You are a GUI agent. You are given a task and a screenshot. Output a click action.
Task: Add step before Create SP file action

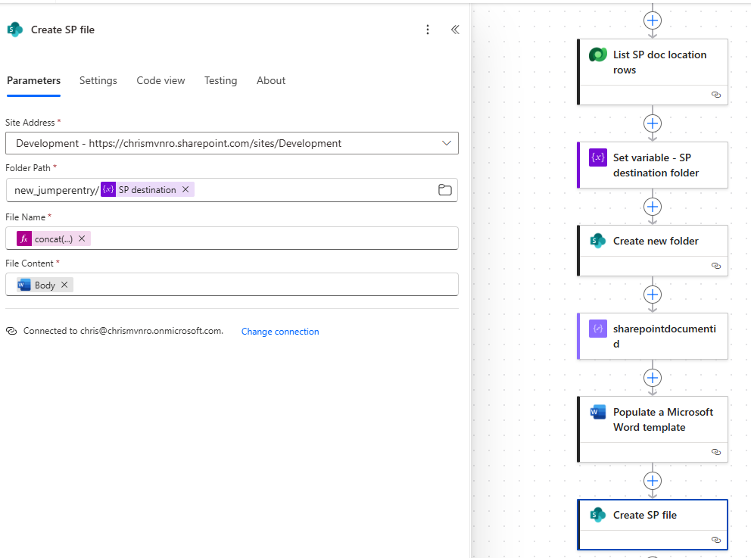[653, 480]
